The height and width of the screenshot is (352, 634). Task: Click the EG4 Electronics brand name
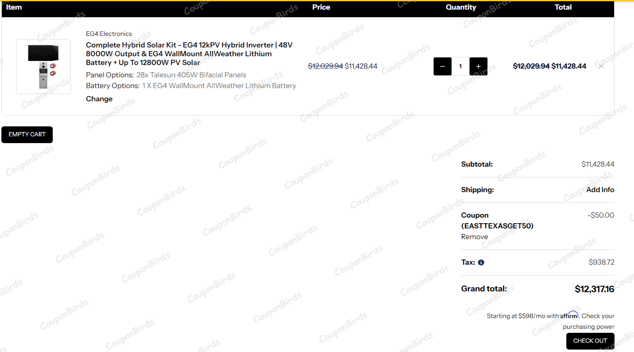click(x=109, y=34)
